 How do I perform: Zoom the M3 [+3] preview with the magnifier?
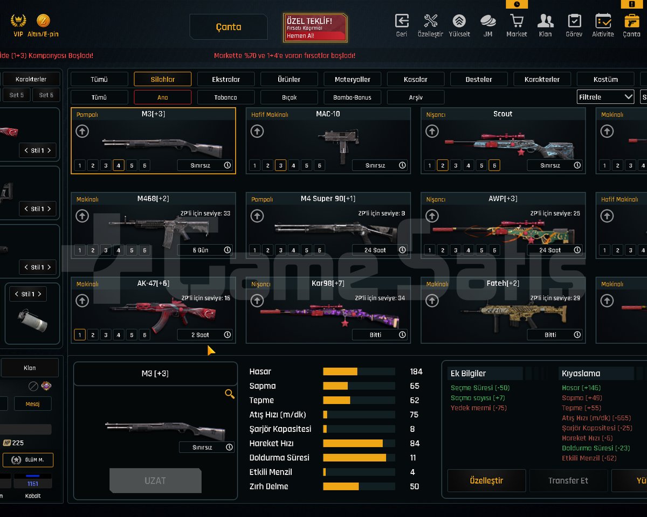coord(230,394)
